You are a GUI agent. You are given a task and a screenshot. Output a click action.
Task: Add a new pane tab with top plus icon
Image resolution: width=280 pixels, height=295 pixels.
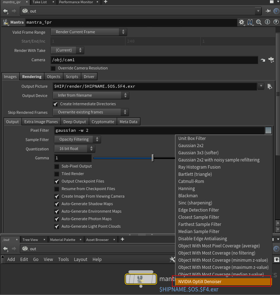click(106, 2)
